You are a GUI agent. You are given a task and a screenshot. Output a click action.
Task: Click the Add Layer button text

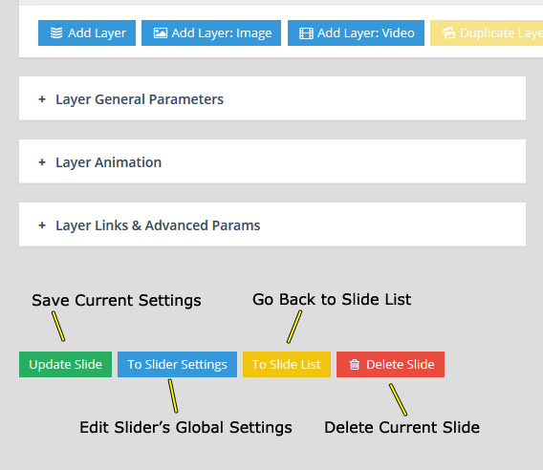pyautogui.click(x=97, y=32)
